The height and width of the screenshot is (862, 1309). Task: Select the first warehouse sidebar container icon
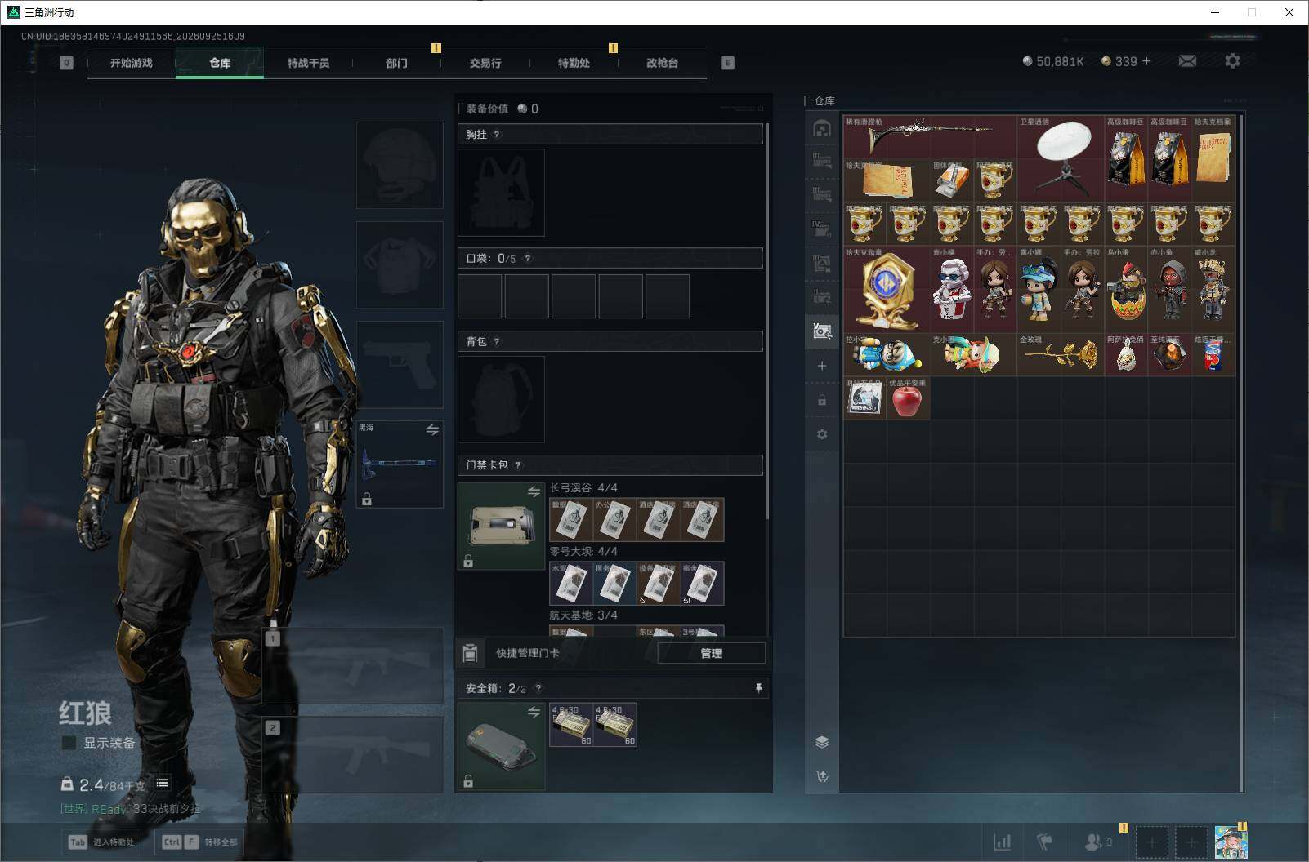click(x=822, y=128)
